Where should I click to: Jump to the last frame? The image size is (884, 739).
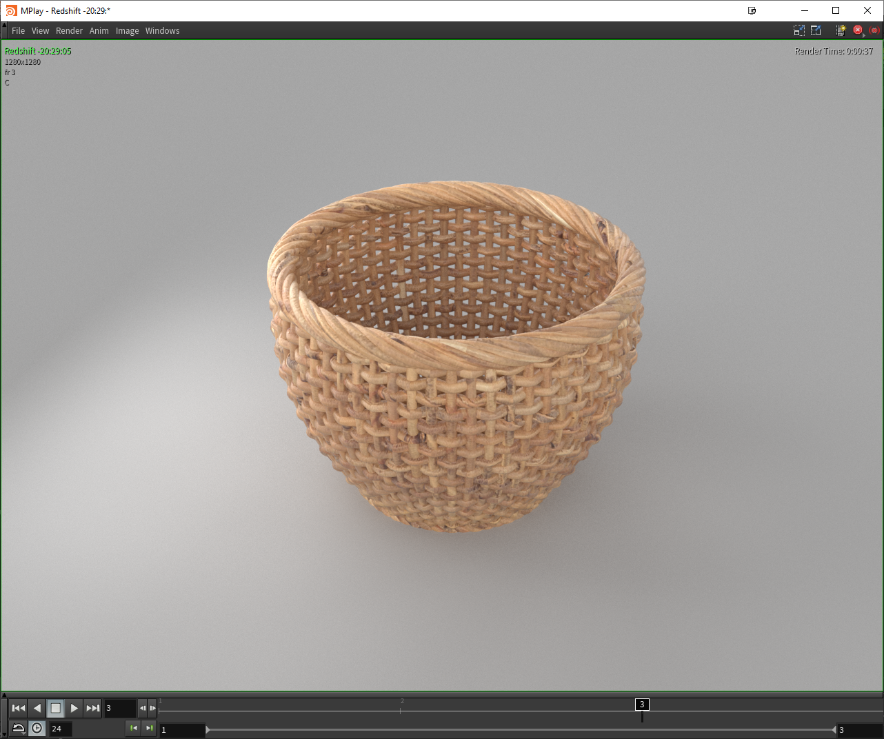pos(92,708)
